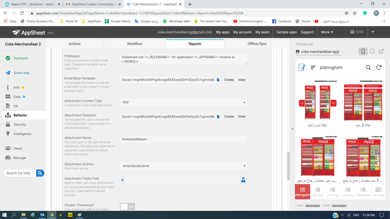Viewport: 390px width, 219px height.
Task: Open app preview in new window
Action: pos(381,51)
